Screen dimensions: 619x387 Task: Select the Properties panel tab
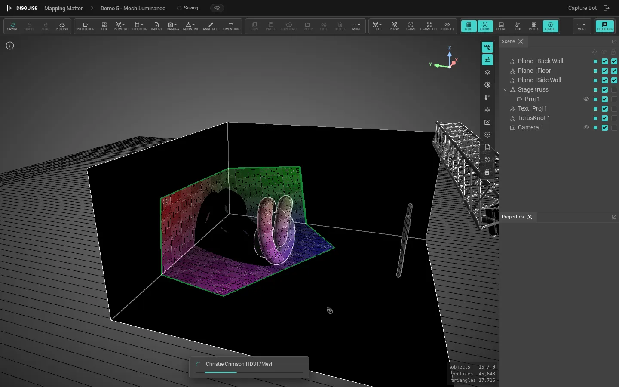click(512, 217)
